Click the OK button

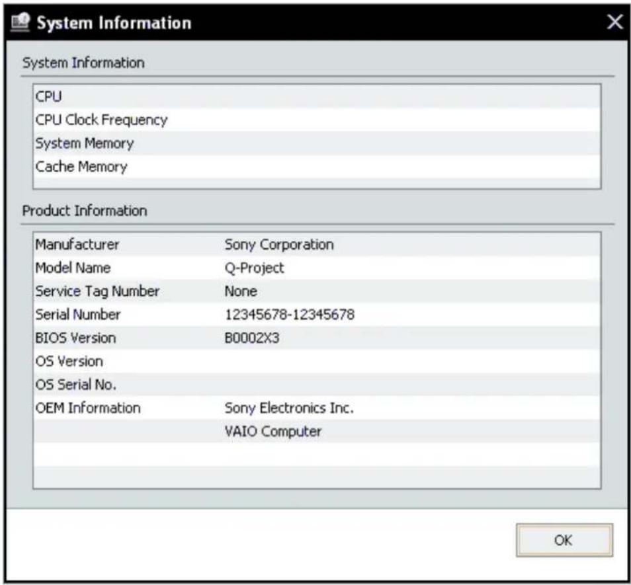pyautogui.click(x=564, y=540)
